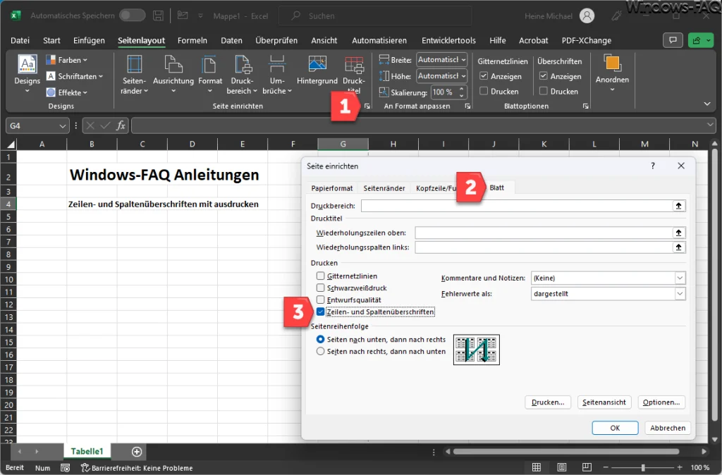Open An Format anpassen dialog launcher
This screenshot has width=722, height=475.
point(467,106)
